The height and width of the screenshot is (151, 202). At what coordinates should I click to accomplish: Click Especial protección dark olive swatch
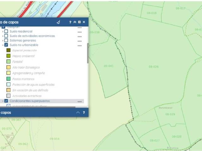pyautogui.click(x=9, y=50)
